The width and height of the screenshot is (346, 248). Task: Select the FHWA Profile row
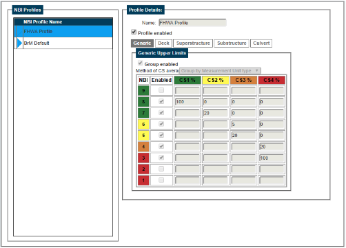tap(63, 32)
